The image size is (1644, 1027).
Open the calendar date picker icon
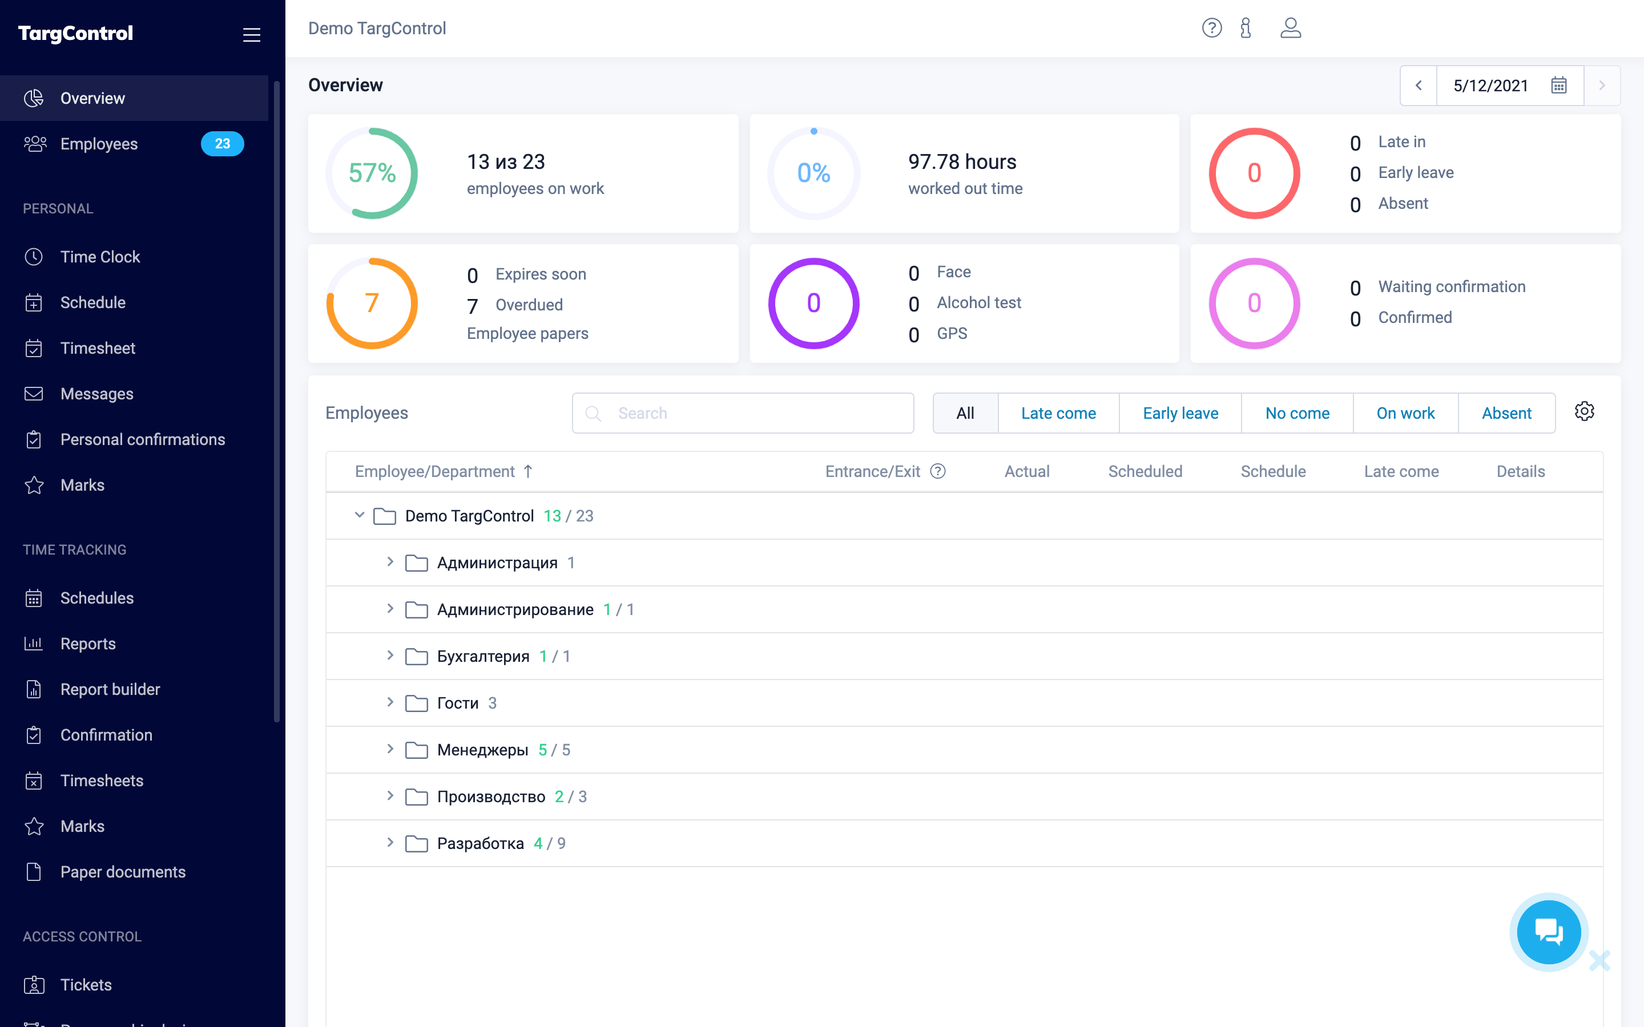pyautogui.click(x=1558, y=86)
